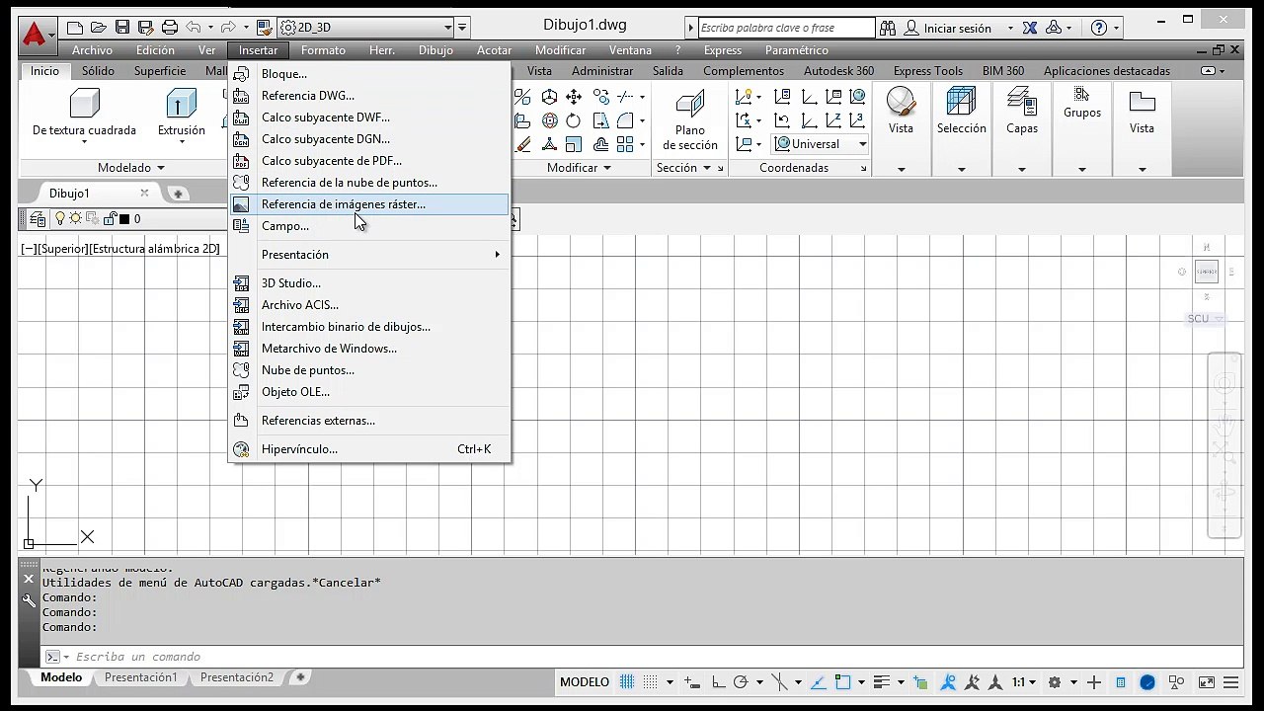Open the 2D_3D workspace dropdown
Viewport: 1264px width, 711px height.
(365, 28)
